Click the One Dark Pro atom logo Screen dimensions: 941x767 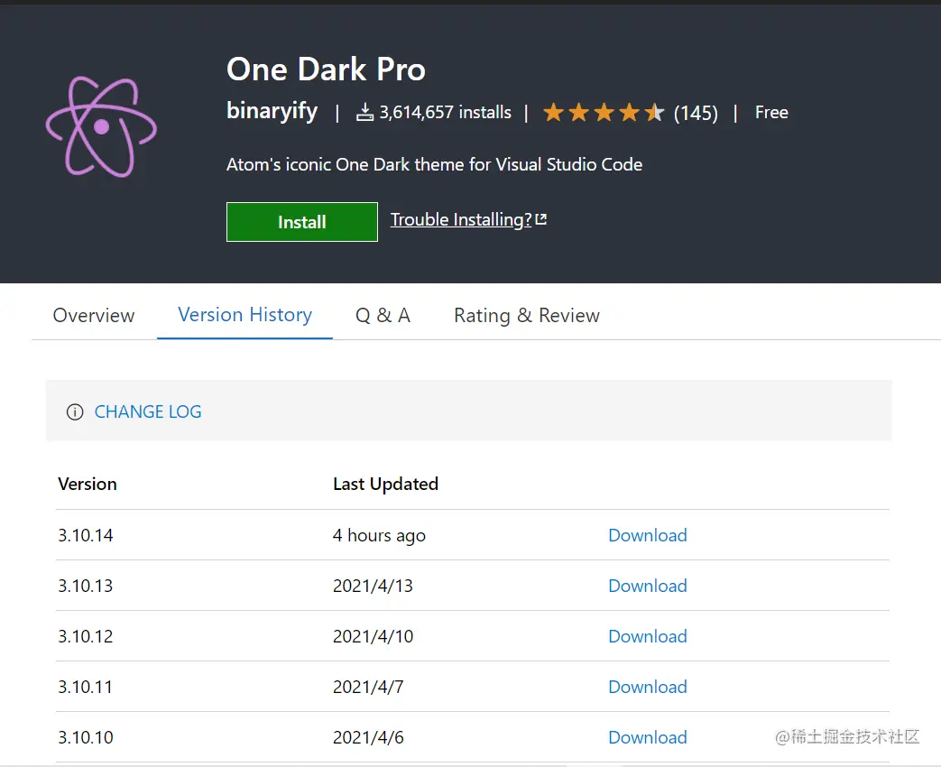101,125
